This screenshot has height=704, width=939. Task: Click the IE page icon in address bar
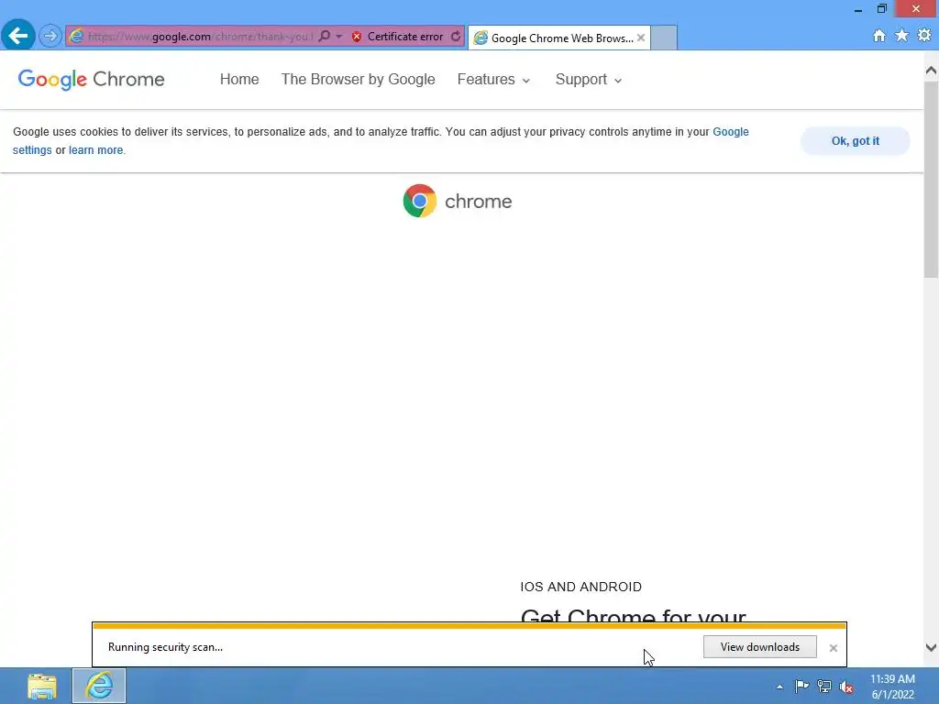pos(76,37)
